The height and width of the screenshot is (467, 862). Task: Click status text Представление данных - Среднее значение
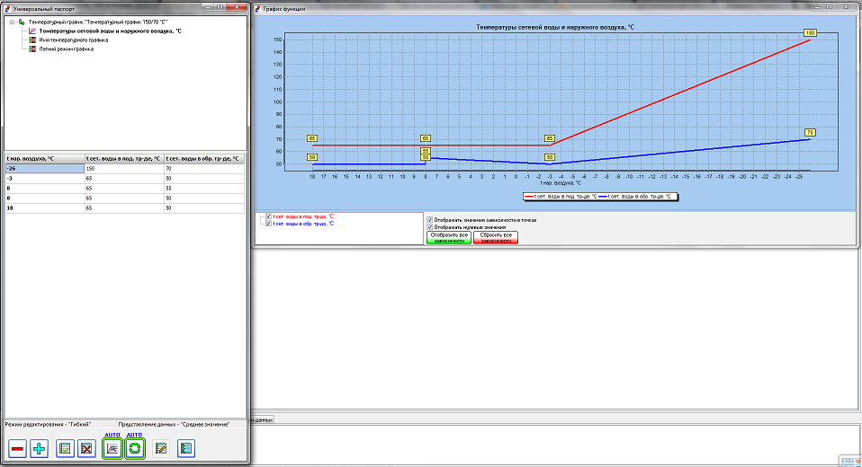pos(174,424)
